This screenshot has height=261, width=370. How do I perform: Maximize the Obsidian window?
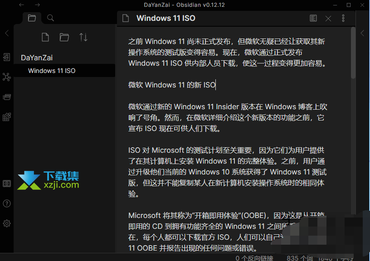pos(349,5)
